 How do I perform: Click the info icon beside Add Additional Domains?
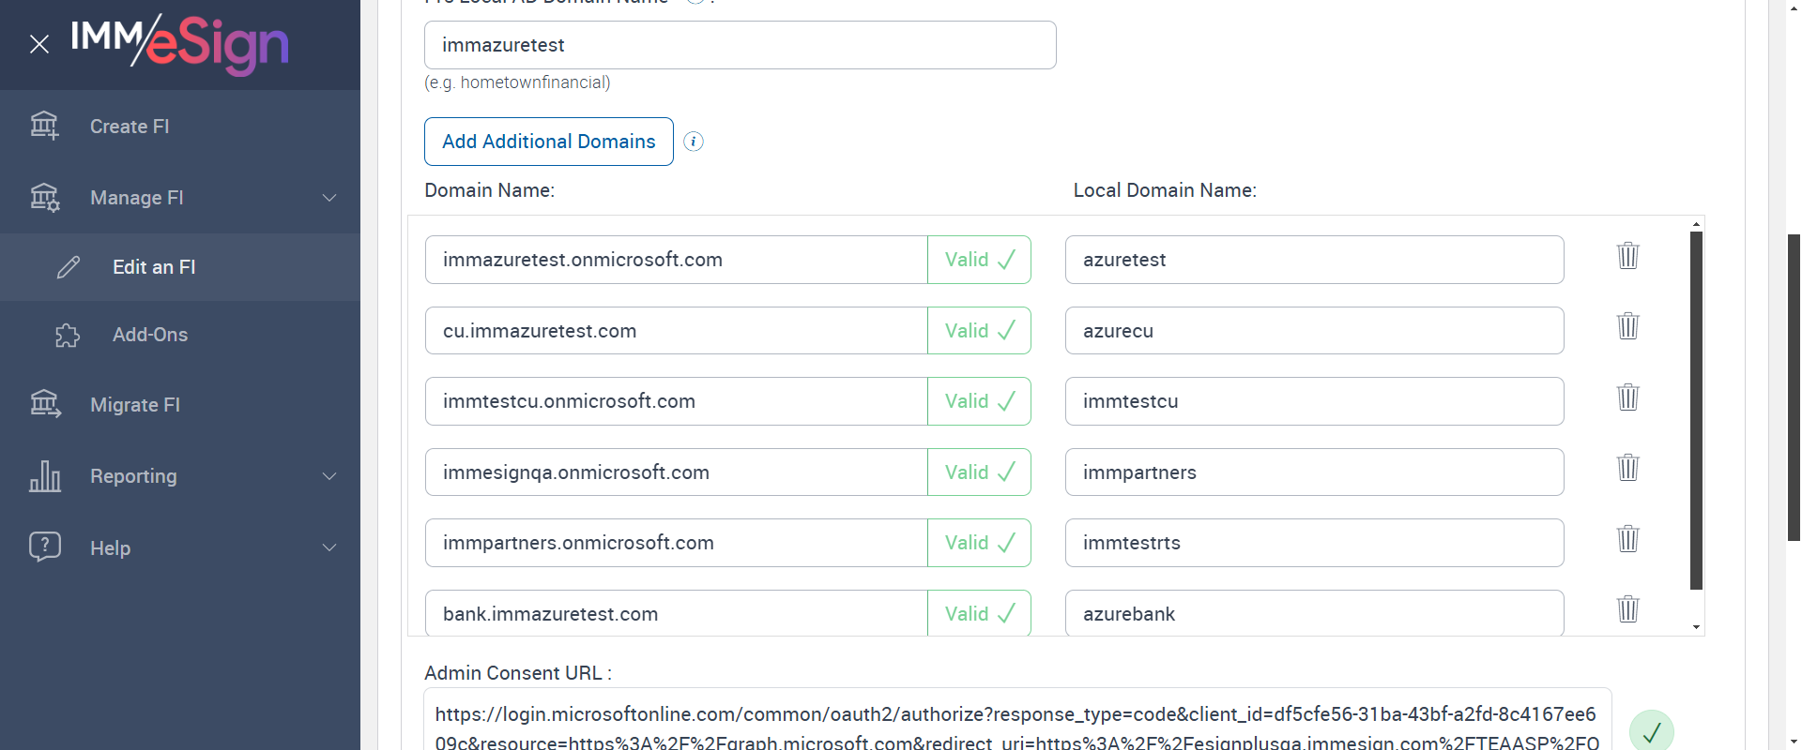[694, 142]
